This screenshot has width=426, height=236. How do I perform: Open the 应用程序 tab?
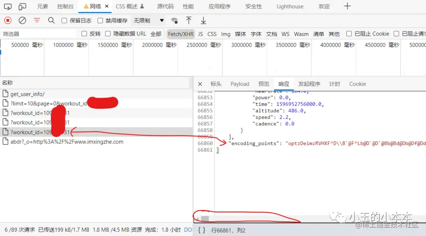point(220,7)
